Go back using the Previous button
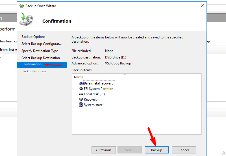The image size is (226, 156). pyautogui.click(x=103, y=150)
